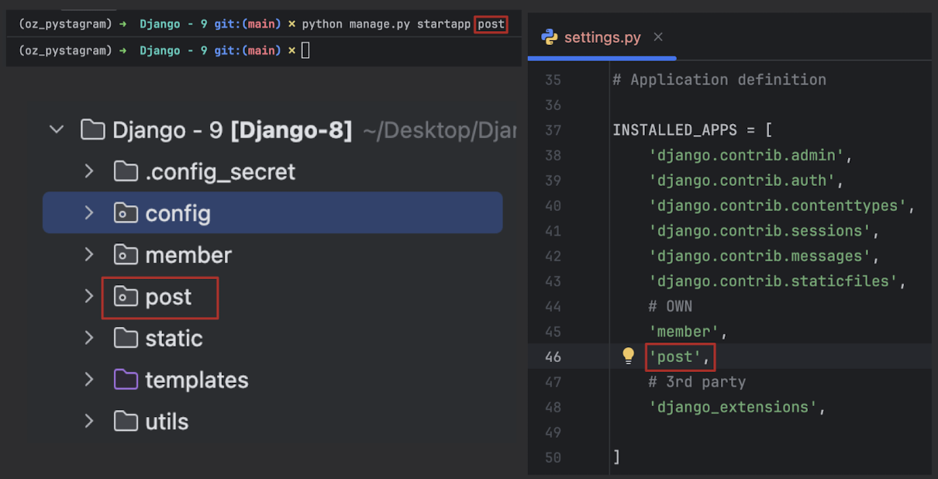Select the config directory row

pyautogui.click(x=273, y=213)
